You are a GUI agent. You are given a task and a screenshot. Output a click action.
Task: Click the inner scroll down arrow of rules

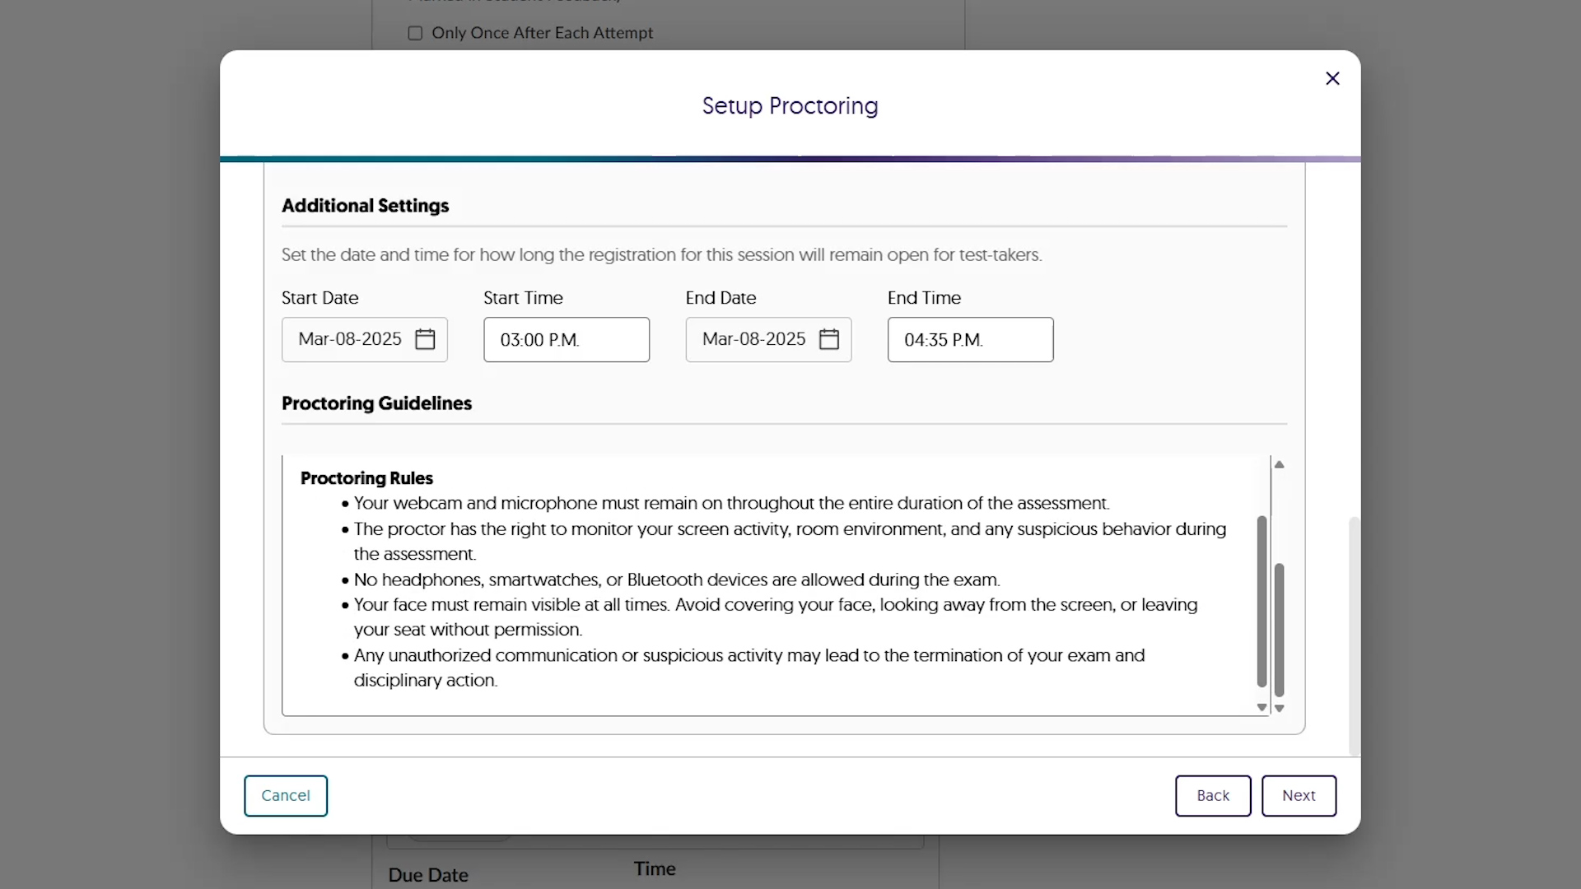click(1262, 708)
